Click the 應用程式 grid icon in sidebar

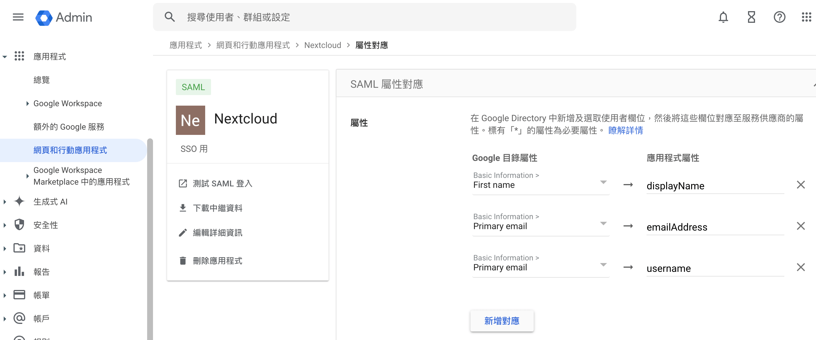click(19, 56)
